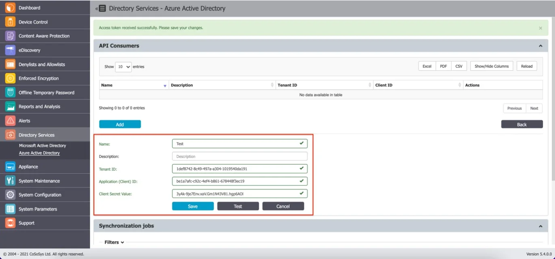Cancel the API consumer form
This screenshot has width=555, height=259.
[283, 206]
